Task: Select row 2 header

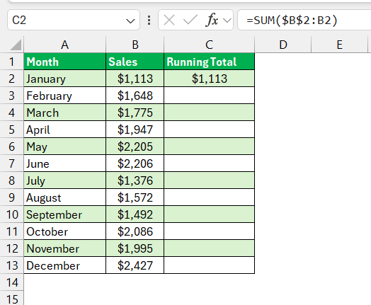Action: tap(11, 79)
